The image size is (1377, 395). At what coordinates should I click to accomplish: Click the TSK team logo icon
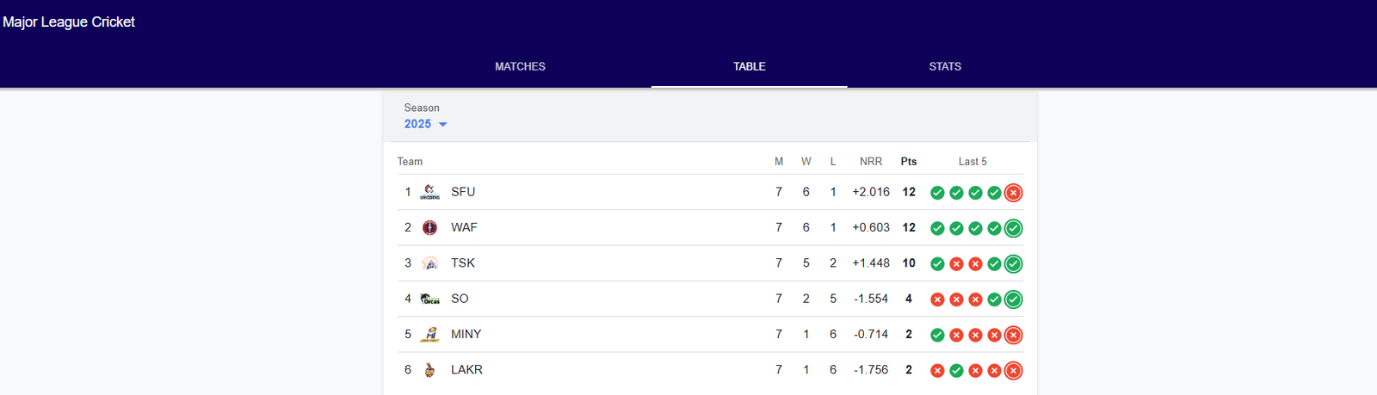point(429,263)
